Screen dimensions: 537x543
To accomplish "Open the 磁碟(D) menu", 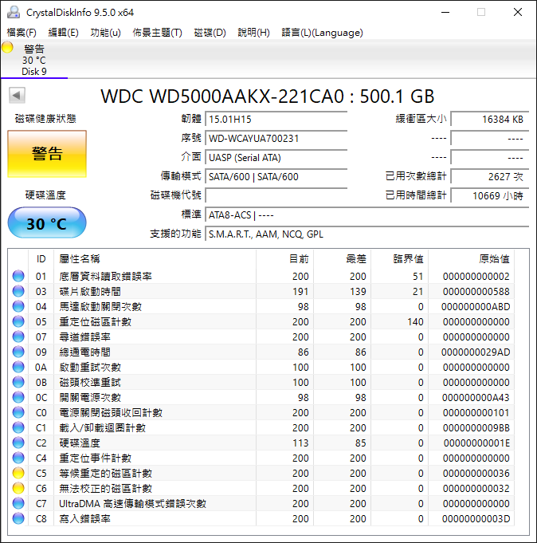I will click(x=210, y=33).
